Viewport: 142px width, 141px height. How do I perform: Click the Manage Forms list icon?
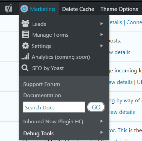(25, 34)
